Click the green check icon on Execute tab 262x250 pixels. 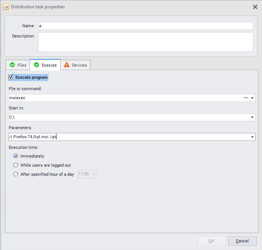[36, 65]
